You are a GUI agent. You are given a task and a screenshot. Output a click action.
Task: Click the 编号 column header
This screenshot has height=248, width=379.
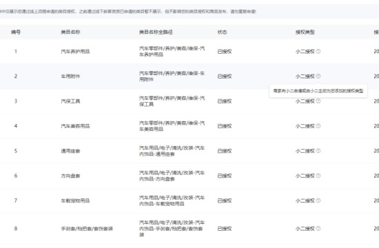tap(16, 32)
